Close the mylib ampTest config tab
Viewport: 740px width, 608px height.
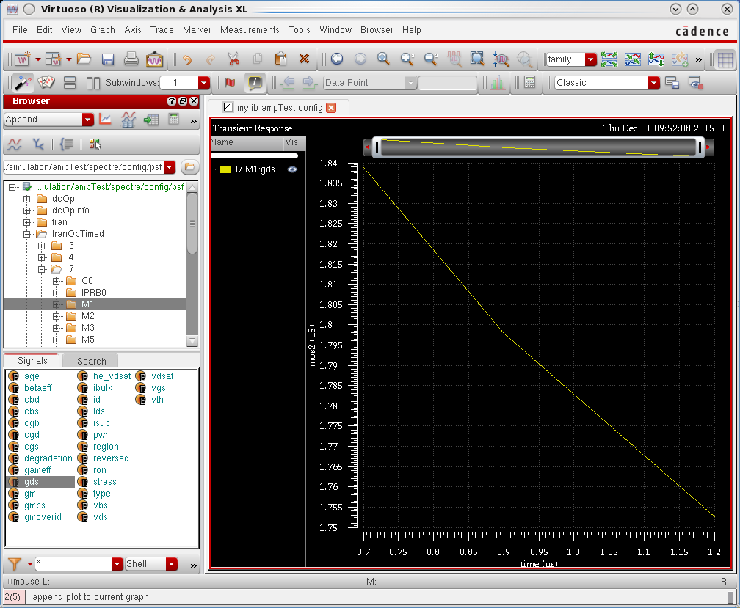331,108
